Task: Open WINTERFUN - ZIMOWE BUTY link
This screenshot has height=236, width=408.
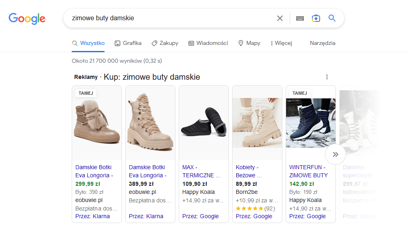Action: tap(308, 171)
